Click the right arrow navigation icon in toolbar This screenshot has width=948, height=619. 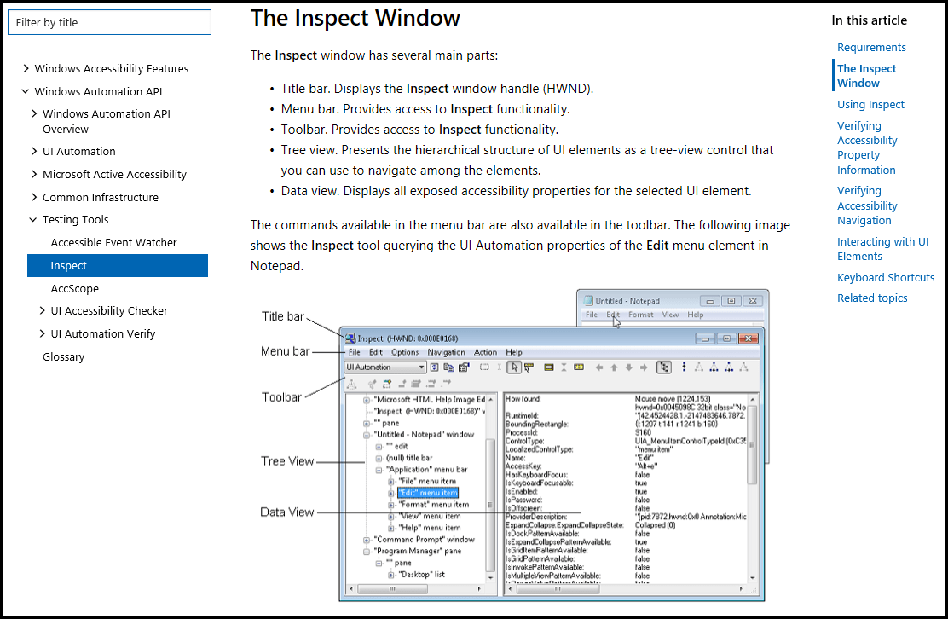click(644, 367)
